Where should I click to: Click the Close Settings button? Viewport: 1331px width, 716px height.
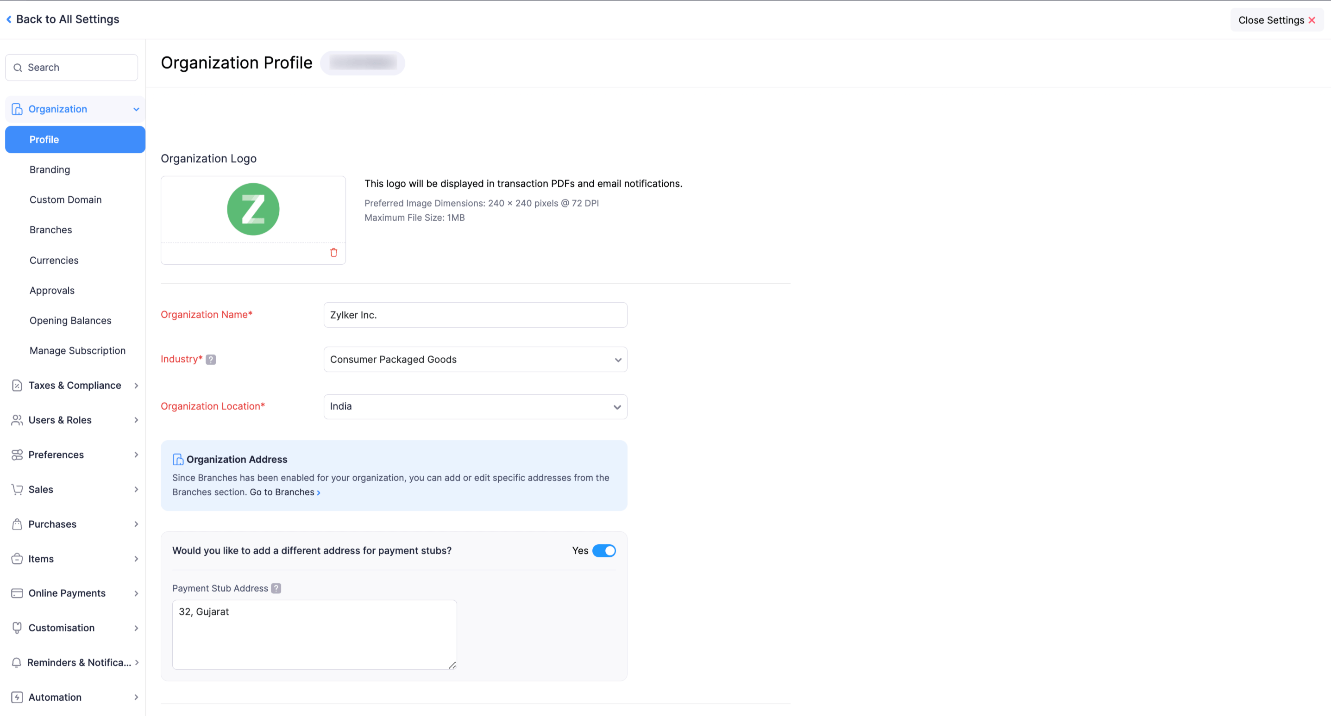point(1276,20)
